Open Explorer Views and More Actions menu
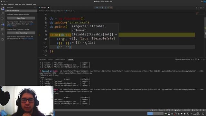 [35, 8]
